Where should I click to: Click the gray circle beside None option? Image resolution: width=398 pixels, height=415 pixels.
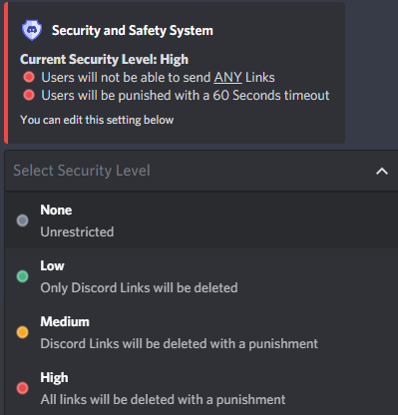click(x=23, y=220)
